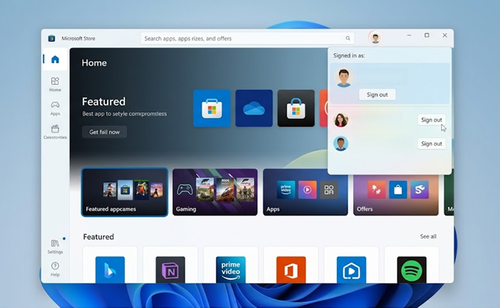The height and width of the screenshot is (308, 500).
Task: Open the Prime Video app in Featured list
Action: coord(231,270)
